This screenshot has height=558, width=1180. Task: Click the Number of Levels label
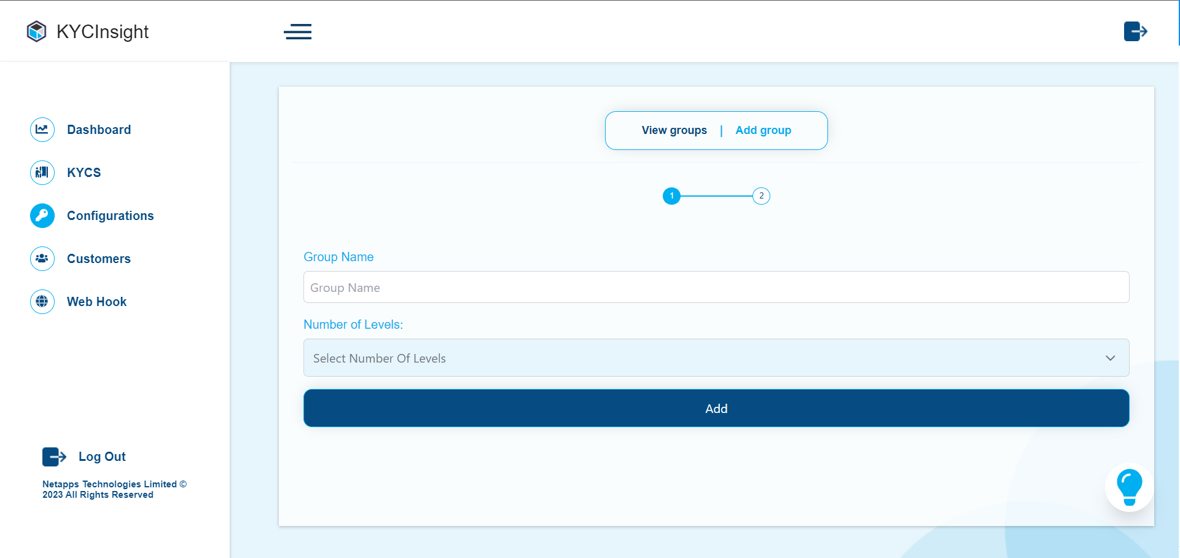[x=353, y=324]
